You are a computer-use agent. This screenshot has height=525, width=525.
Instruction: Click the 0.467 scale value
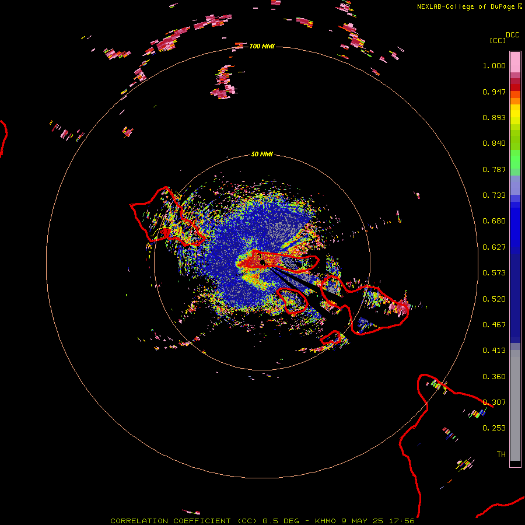(x=494, y=325)
